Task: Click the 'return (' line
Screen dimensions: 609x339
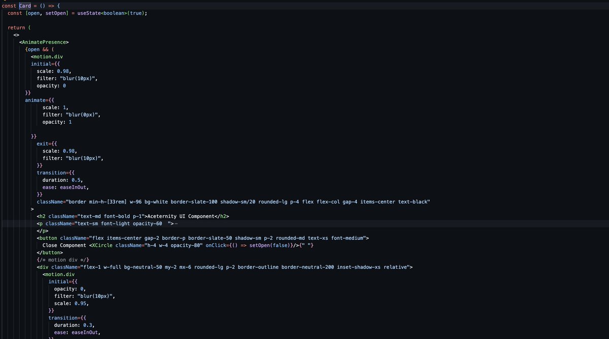Action: [20, 27]
